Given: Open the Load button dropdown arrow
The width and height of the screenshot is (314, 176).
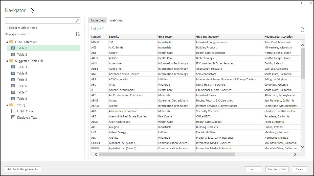Looking at the screenshot, I should [x=260, y=169].
